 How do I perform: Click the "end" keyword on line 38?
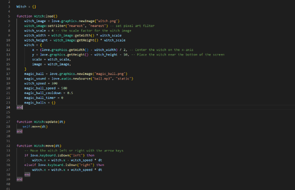coord(27,174)
